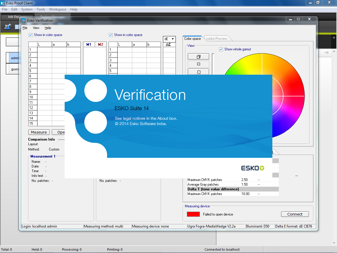This screenshot has width=337, height=253.
Task: Click the color gamut wheel
Action: tap(288, 96)
